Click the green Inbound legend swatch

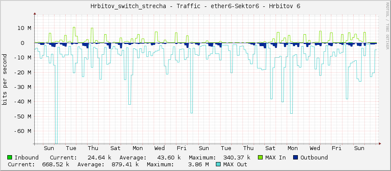pyautogui.click(x=10, y=158)
